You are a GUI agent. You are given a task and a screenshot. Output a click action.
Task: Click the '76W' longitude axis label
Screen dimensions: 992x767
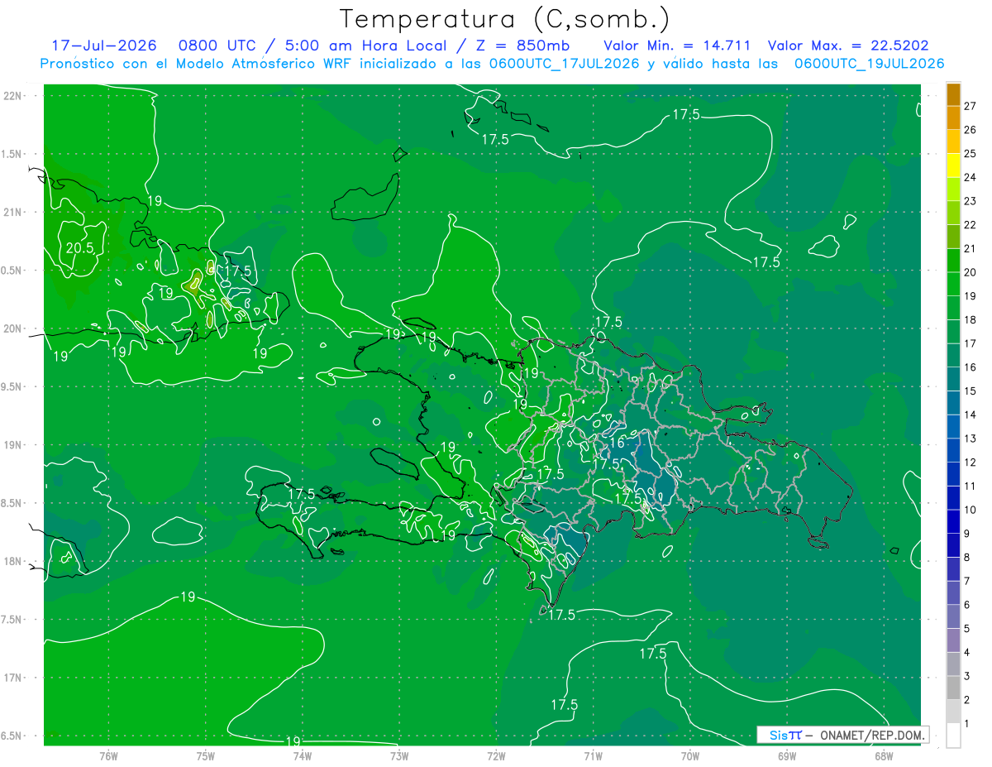click(108, 755)
